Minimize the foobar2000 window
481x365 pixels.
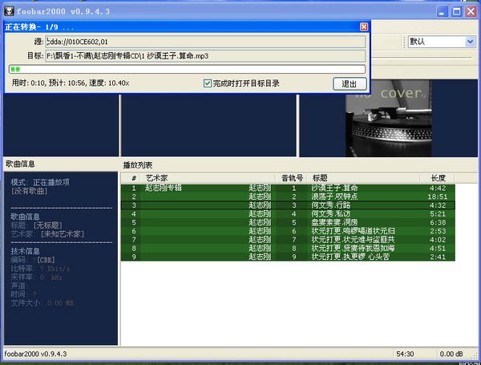(442, 12)
